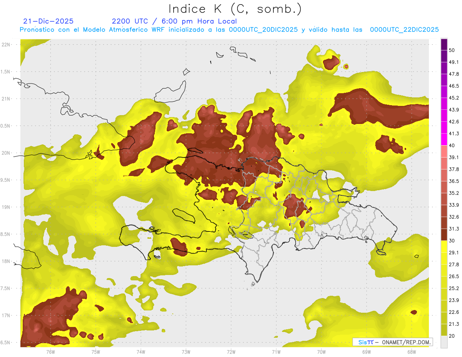Pick the salmon swatch between 39.1 and 40

[444, 151]
